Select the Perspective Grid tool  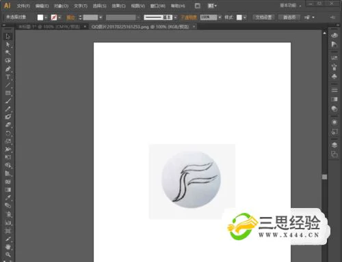click(x=8, y=173)
